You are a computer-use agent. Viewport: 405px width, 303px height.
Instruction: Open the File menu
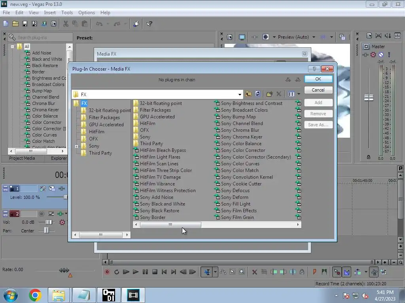click(x=6, y=12)
